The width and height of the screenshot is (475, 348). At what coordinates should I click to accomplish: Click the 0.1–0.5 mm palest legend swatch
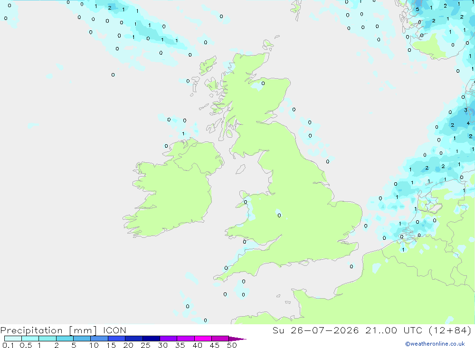13,339
